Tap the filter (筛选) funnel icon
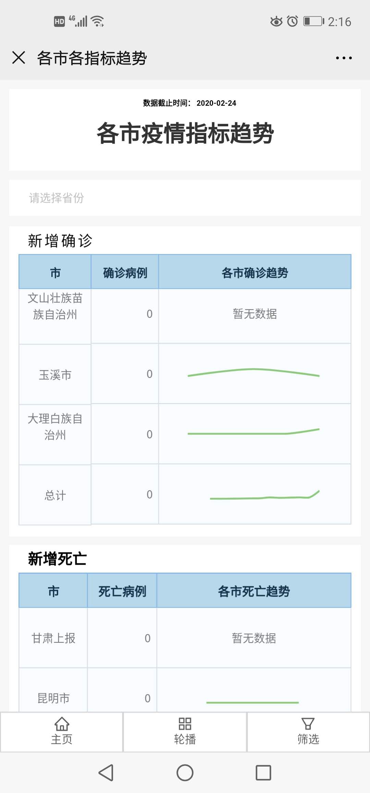The width and height of the screenshot is (370, 793). pos(308,724)
